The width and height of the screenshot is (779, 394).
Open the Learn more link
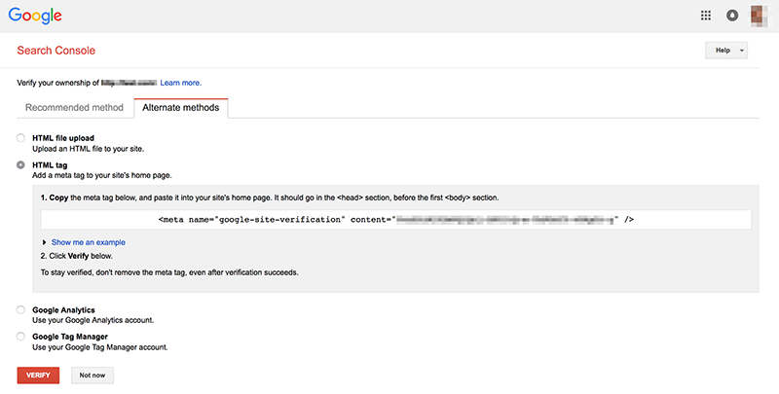(x=181, y=83)
